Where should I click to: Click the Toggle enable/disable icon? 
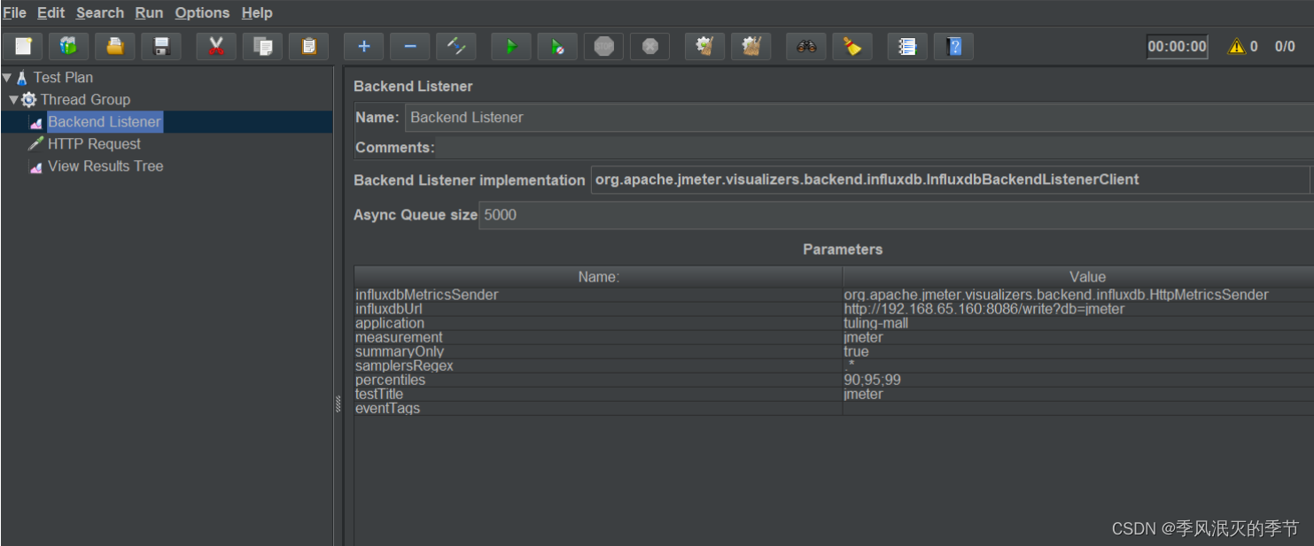(x=455, y=46)
